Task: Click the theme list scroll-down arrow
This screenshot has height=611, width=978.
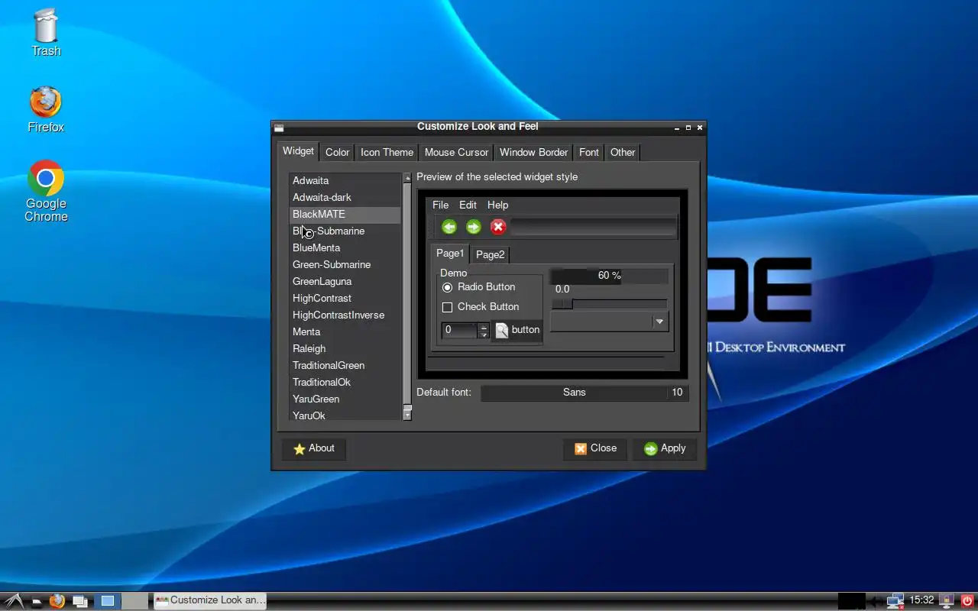Action: coord(407,415)
